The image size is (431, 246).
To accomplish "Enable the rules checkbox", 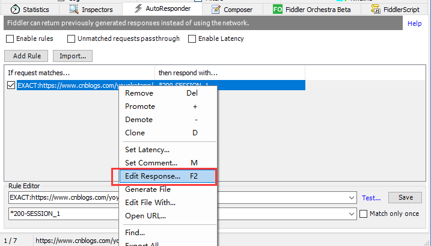I will [x=10, y=39].
